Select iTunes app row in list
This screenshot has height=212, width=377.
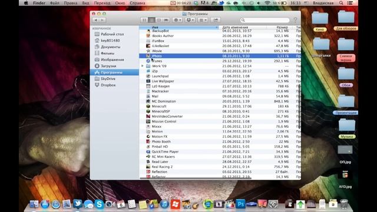pos(220,61)
